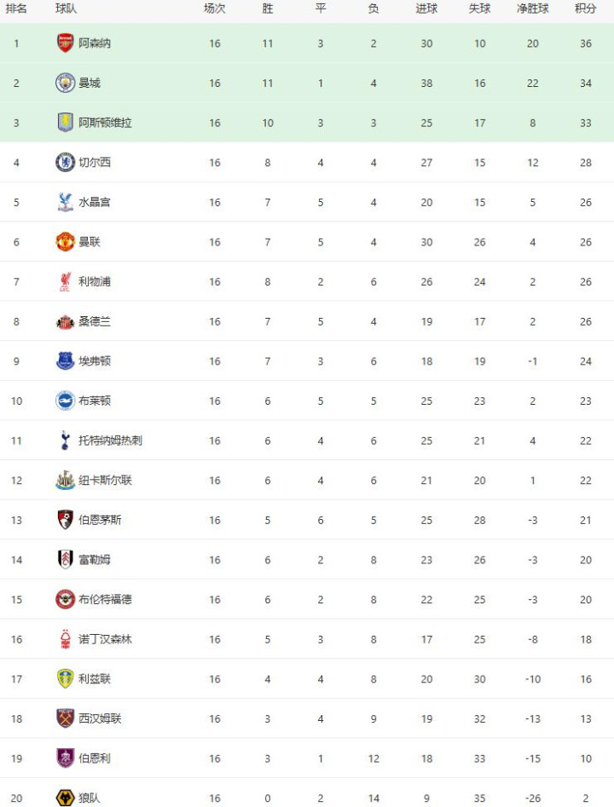Click the Manchester City crest icon

[x=65, y=83]
